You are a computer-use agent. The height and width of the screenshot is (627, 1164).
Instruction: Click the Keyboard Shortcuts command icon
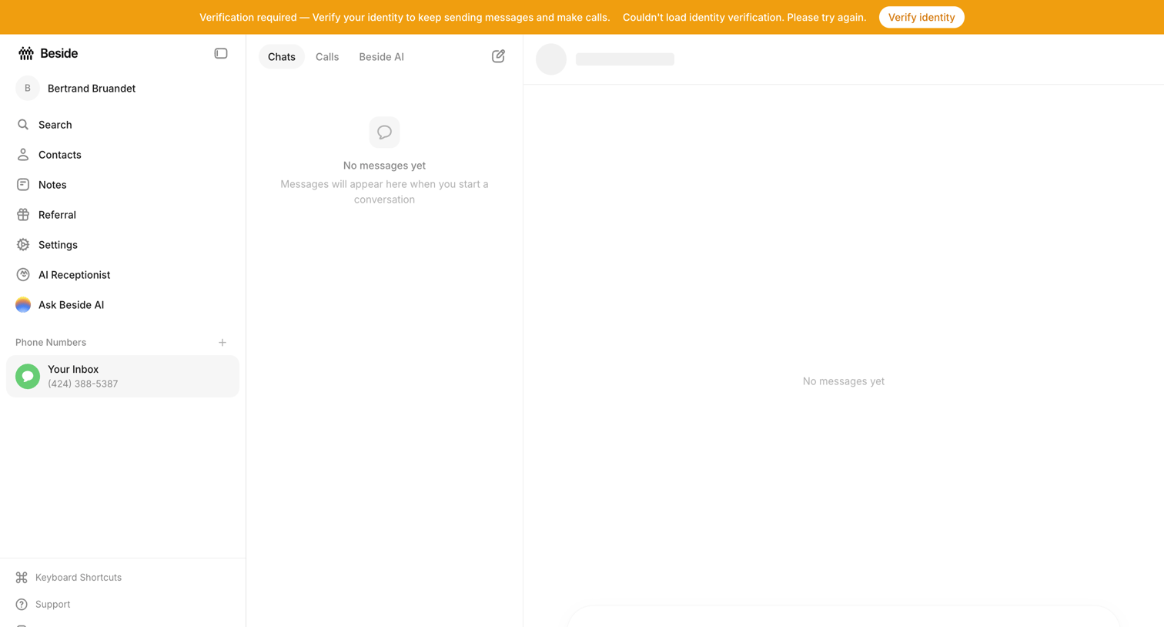click(22, 578)
